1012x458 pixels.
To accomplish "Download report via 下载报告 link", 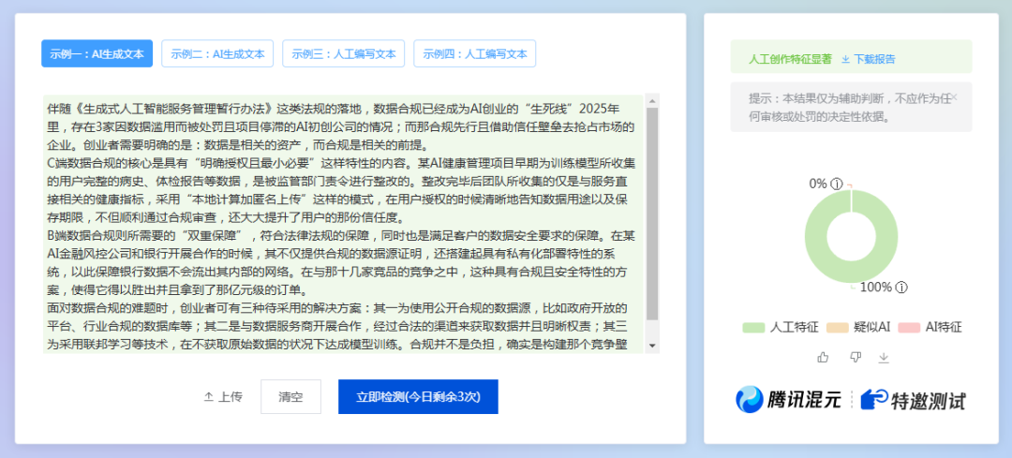I will pos(868,59).
